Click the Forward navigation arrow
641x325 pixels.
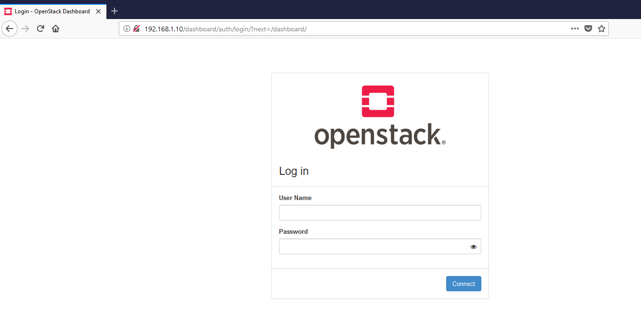click(26, 29)
